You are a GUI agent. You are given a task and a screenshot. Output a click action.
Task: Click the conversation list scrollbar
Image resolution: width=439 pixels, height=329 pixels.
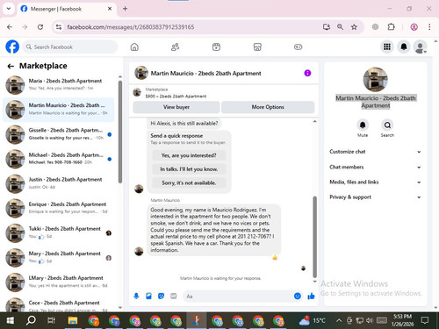pos(120,132)
